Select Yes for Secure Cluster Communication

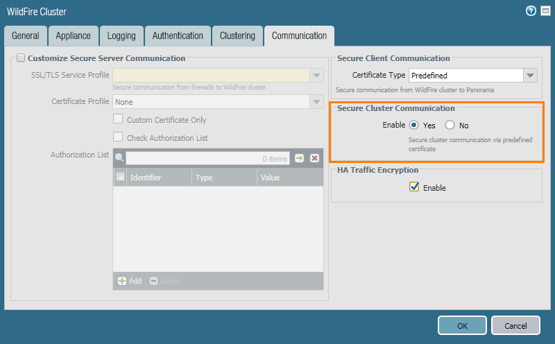[x=414, y=126]
